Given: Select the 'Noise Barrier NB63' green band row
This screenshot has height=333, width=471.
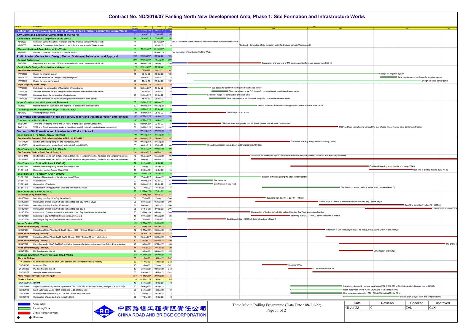Looking at the screenshot, I should pos(93,223).
